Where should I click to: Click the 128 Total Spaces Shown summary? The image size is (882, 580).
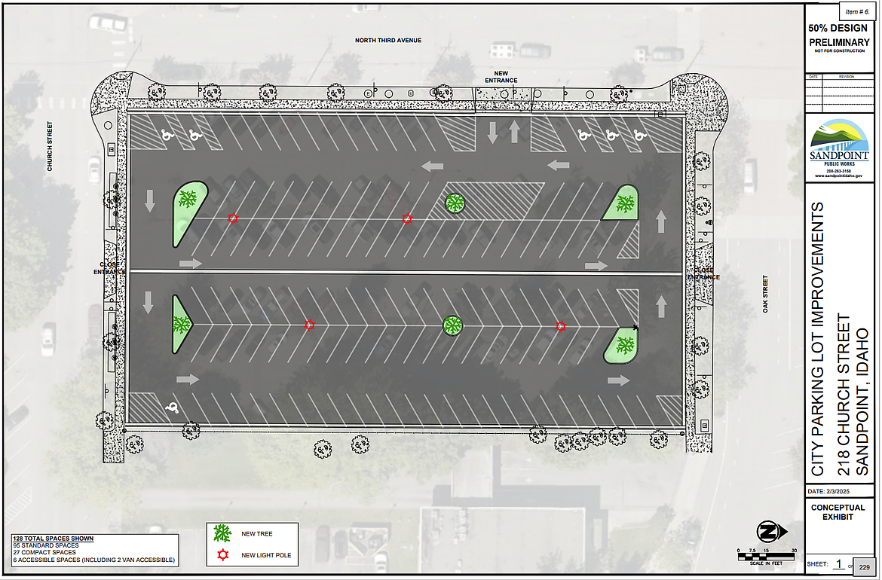[54, 539]
